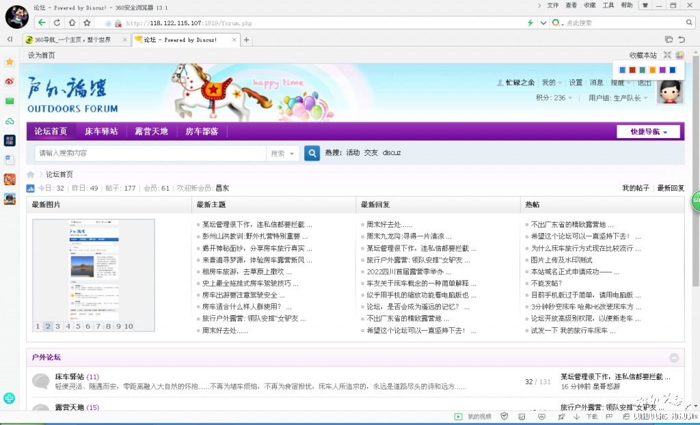
Task: Click the tab list window icon
Action: [669, 40]
